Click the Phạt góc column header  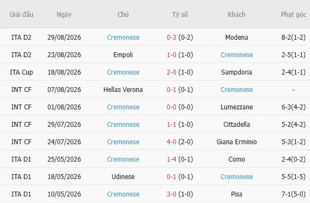[x=294, y=14]
